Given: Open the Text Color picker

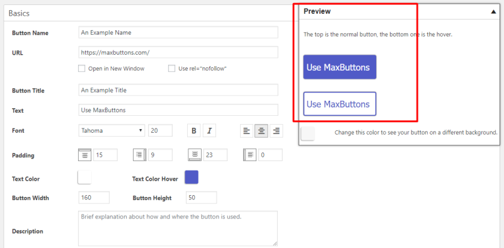Looking at the screenshot, I should point(84,178).
